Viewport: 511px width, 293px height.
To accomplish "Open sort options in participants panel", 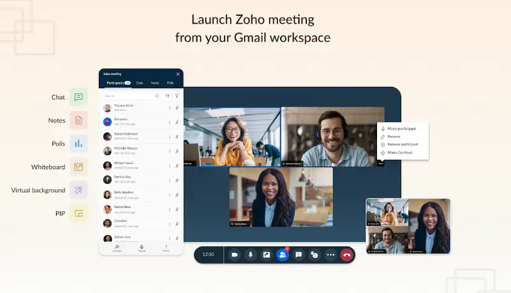I will 167,96.
